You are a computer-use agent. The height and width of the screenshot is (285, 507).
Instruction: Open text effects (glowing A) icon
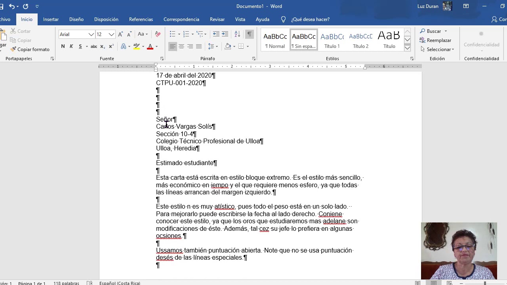(x=124, y=46)
